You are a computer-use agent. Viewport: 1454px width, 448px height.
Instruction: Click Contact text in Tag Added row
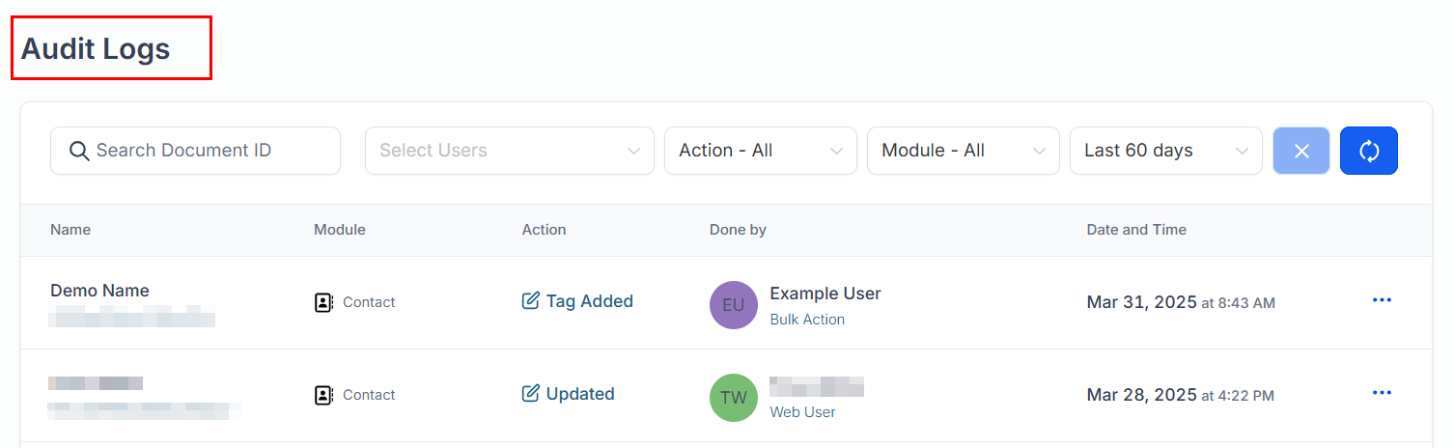click(x=369, y=302)
